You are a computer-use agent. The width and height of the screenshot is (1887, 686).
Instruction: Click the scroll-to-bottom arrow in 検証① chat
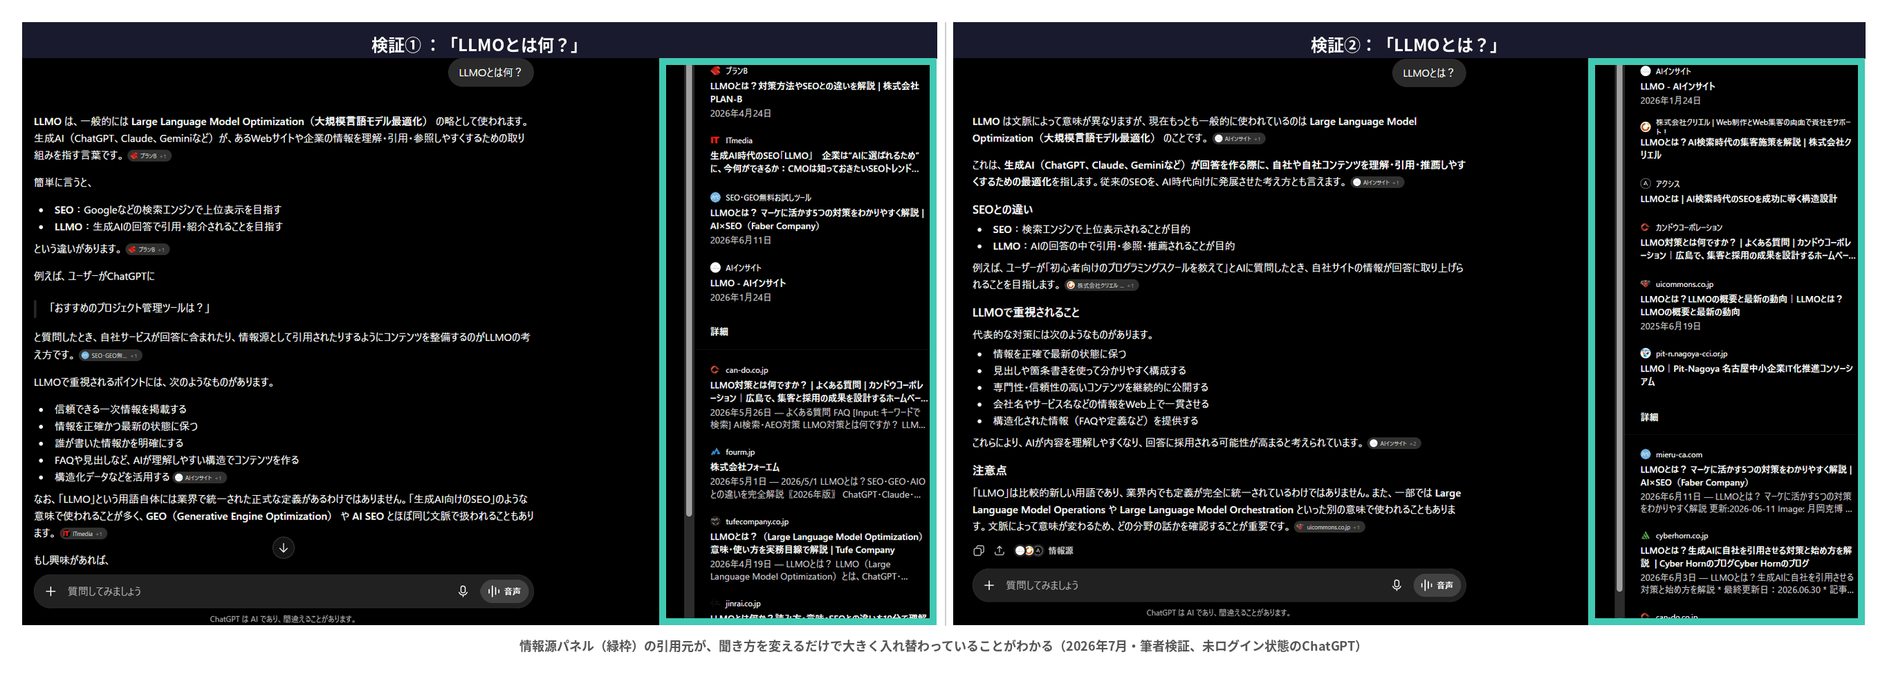click(284, 547)
